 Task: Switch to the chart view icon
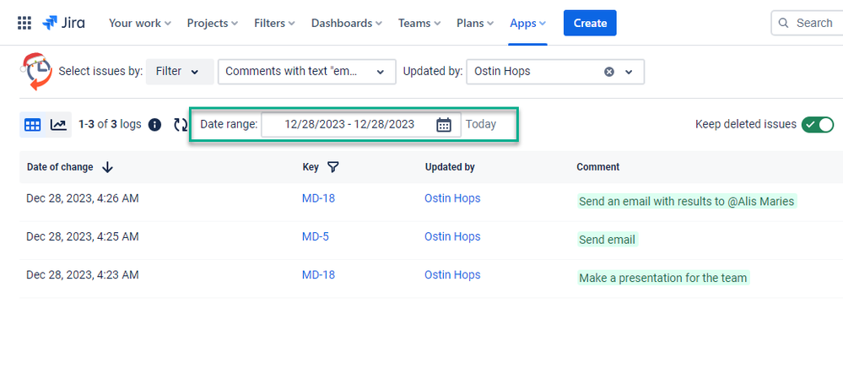tap(58, 125)
